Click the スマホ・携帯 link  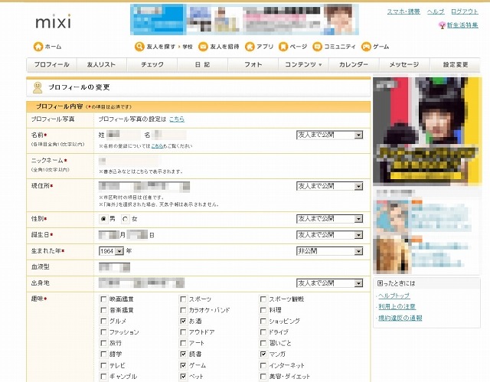pyautogui.click(x=403, y=11)
